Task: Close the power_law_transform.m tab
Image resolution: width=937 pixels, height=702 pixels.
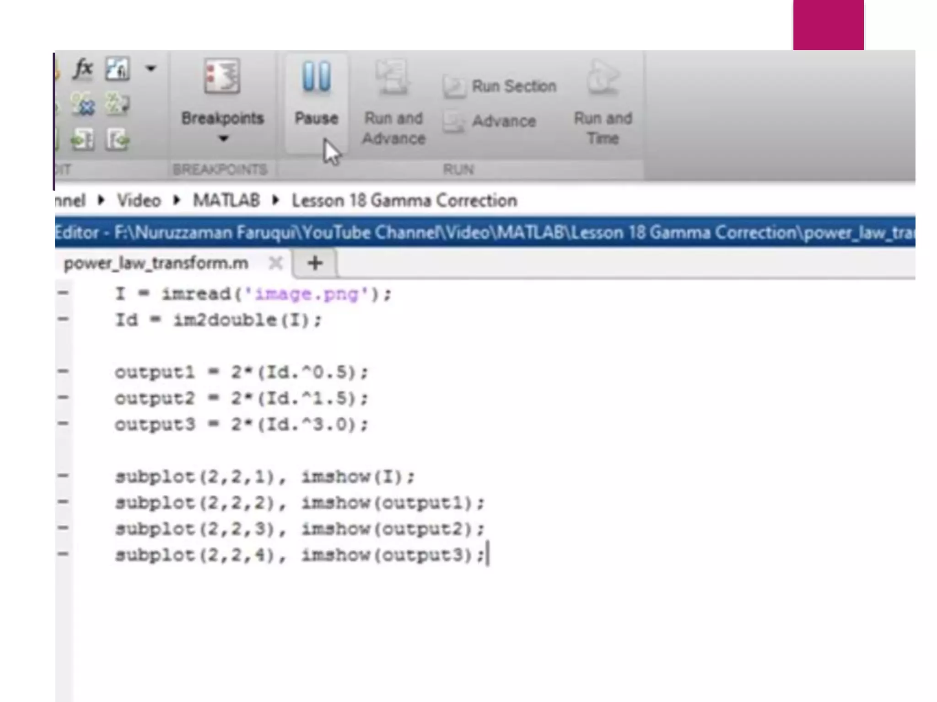Action: point(275,263)
